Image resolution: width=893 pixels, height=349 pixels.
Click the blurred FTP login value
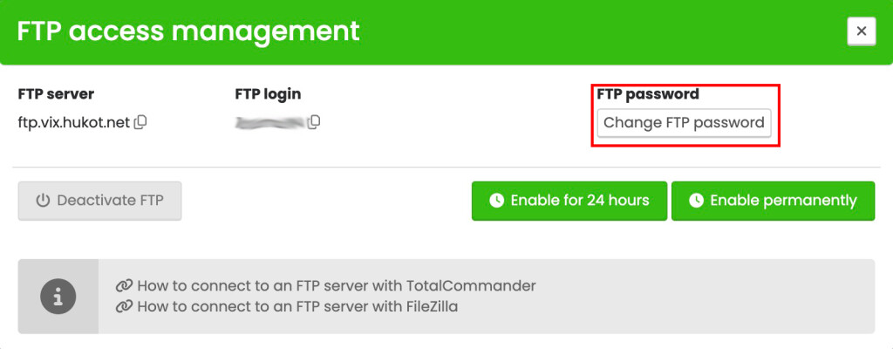click(x=269, y=122)
